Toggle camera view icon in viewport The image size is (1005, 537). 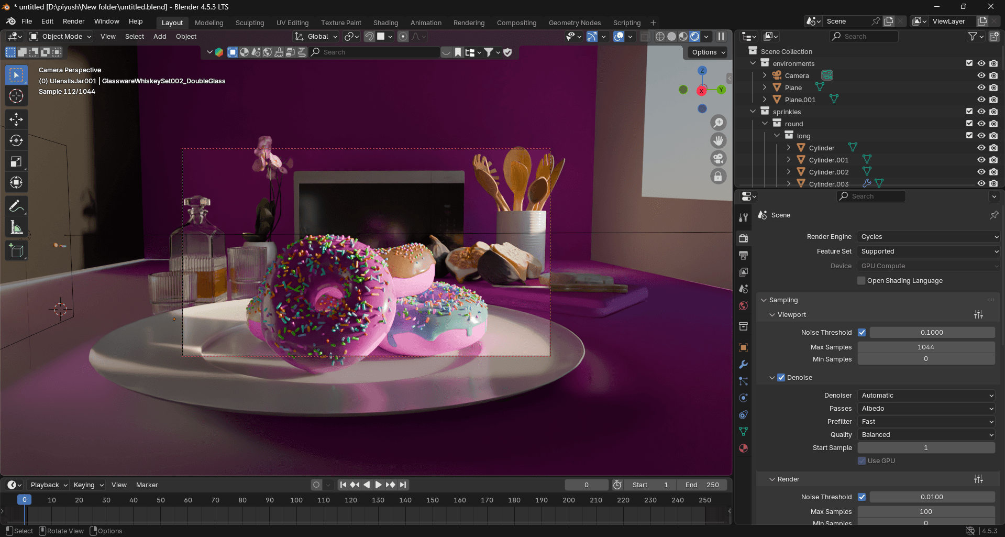pos(719,158)
